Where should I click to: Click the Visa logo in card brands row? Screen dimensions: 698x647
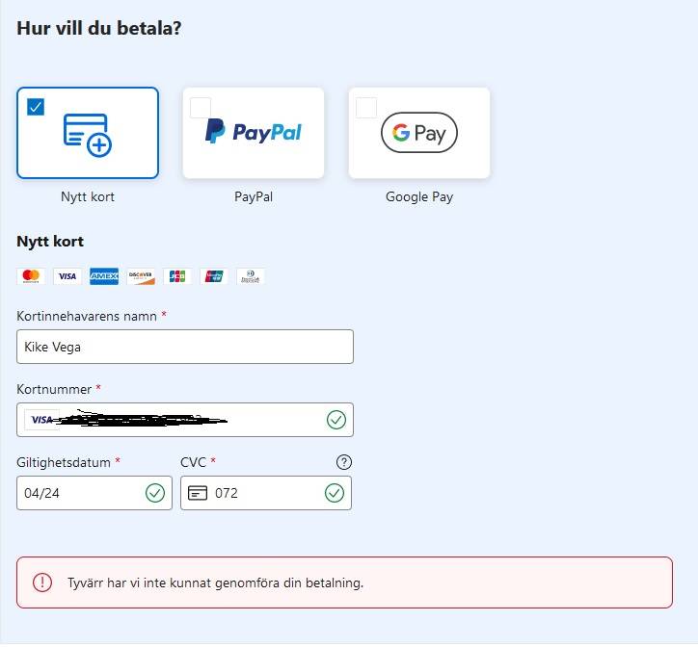[x=67, y=276]
